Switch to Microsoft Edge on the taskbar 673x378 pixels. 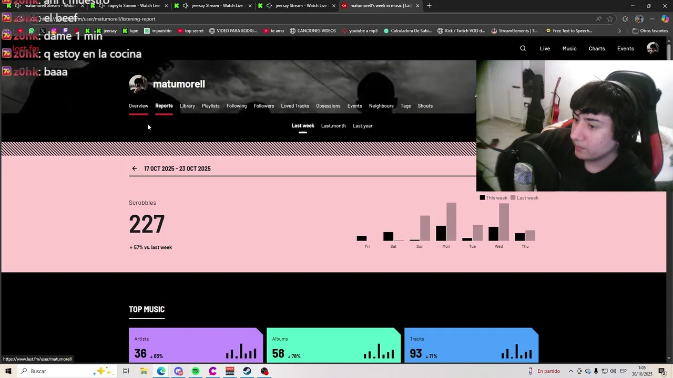(161, 371)
